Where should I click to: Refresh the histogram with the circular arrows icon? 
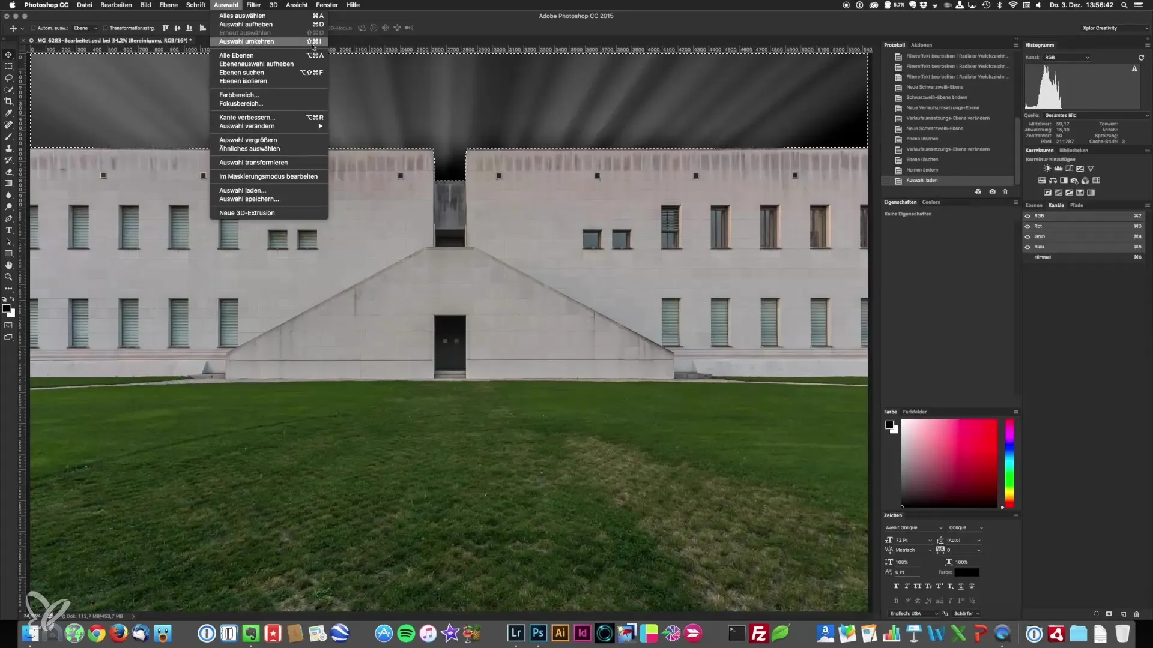click(1141, 58)
